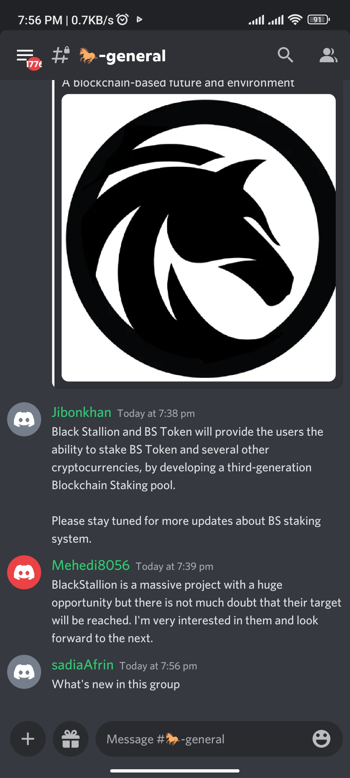Tap the search magnifier icon

(286, 55)
